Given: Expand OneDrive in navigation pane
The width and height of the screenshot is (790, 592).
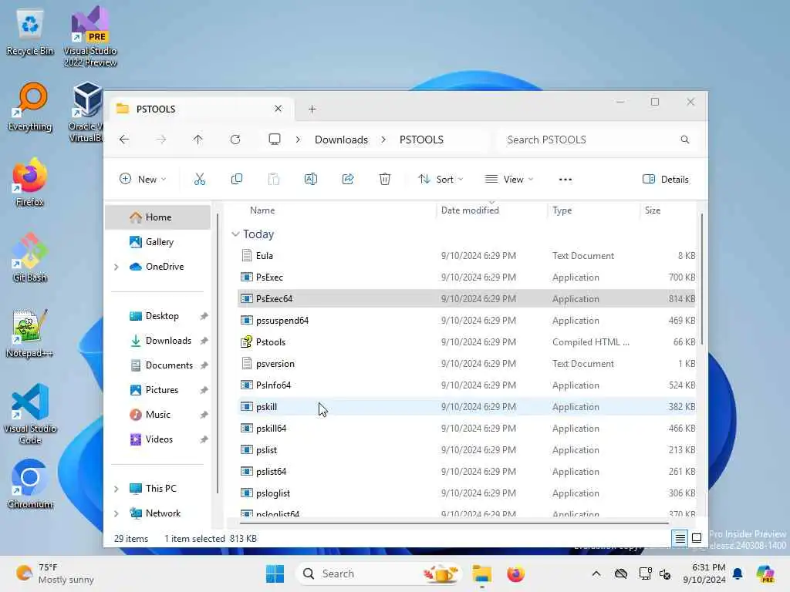Looking at the screenshot, I should [x=116, y=267].
